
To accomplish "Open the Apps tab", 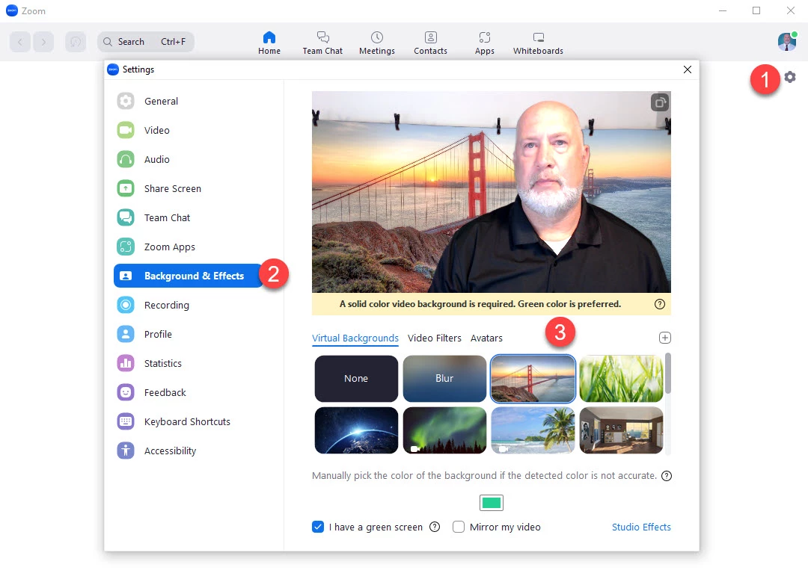I will point(484,43).
